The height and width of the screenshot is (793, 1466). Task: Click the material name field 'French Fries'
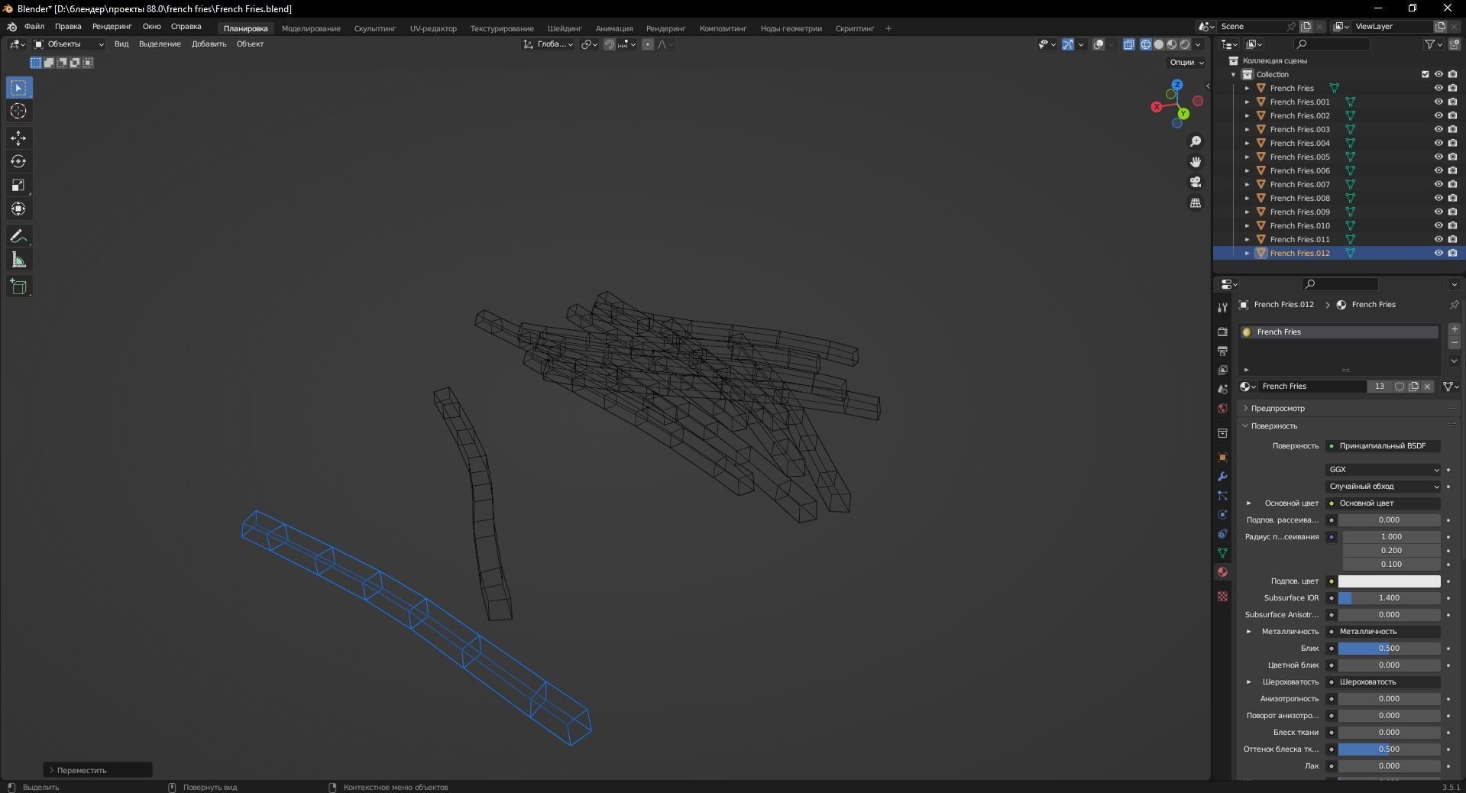coord(1312,387)
